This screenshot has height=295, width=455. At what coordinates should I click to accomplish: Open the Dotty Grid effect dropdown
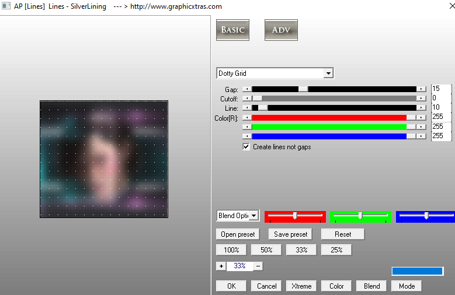328,73
